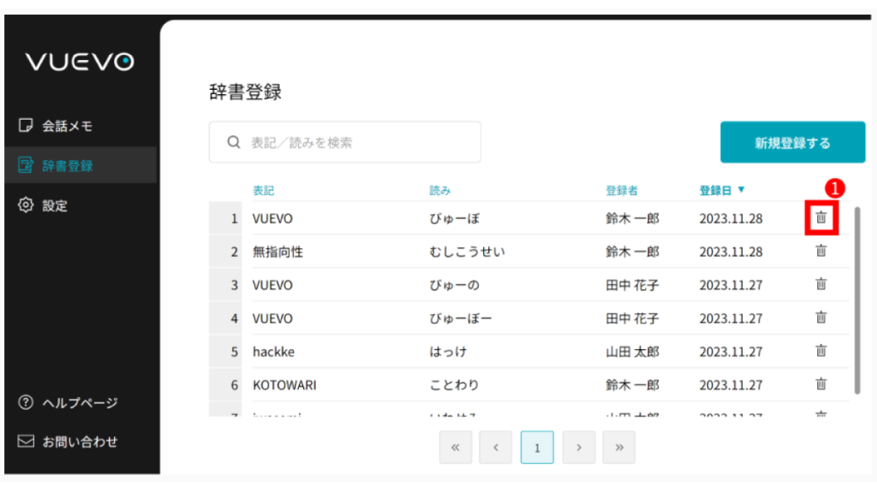
Task: Select 辞書登録 in the sidebar
Action: [67, 166]
